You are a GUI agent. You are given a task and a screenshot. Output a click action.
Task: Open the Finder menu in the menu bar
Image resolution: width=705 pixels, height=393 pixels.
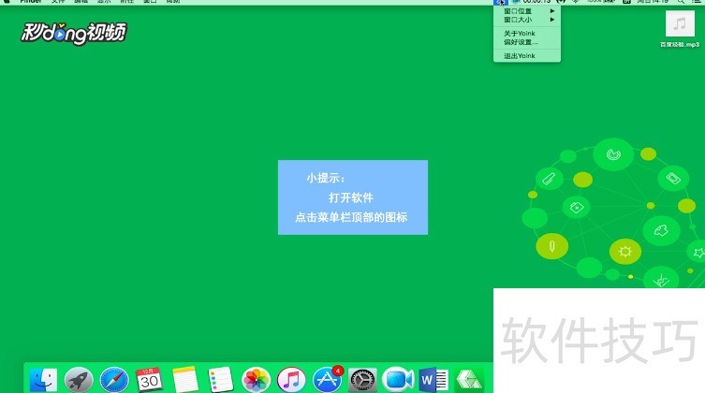31,2
